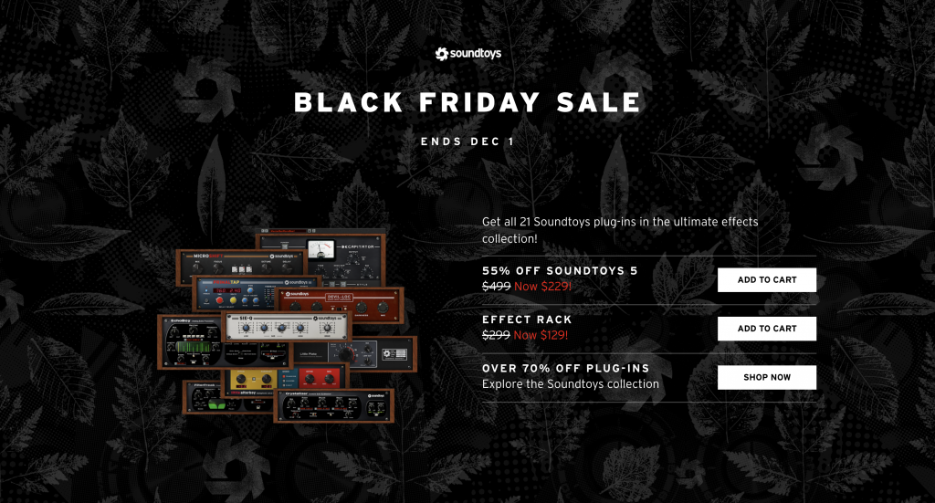Image resolution: width=935 pixels, height=503 pixels.
Task: Add Soundtoys 5 bundle to cart
Action: coord(767,280)
